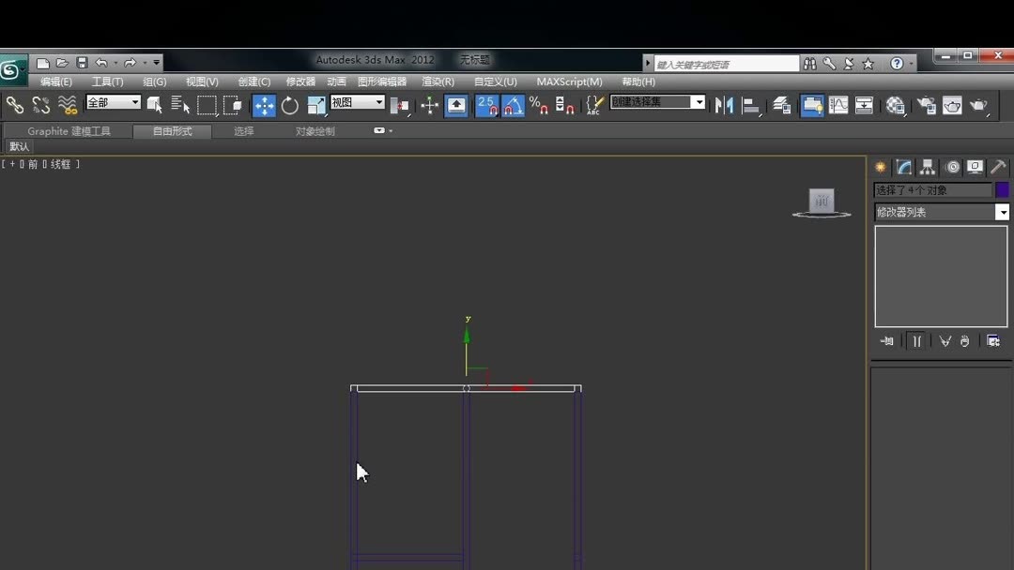This screenshot has width=1014, height=570.
Task: Select the Select and Rotate tool
Action: 290,105
